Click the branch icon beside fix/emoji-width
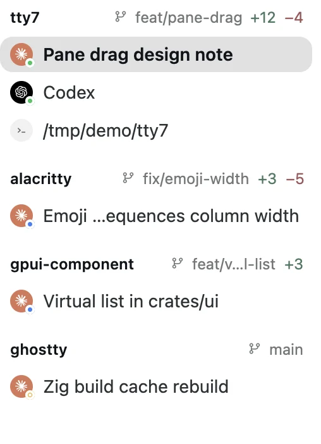The width and height of the screenshot is (321, 444). coord(128,178)
